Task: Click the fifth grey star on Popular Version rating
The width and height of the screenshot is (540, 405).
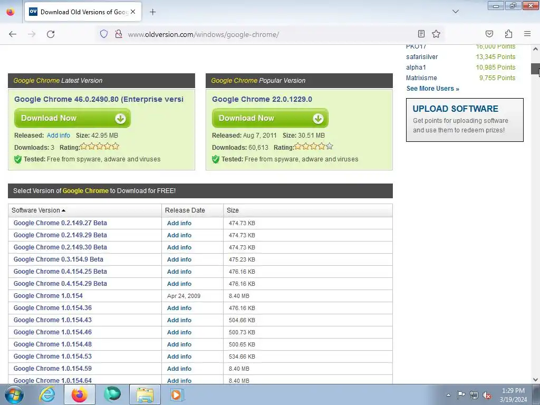Action: coord(330,147)
